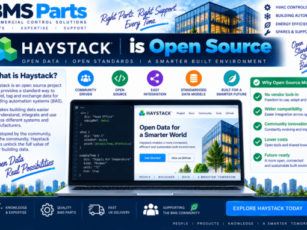Select the Community Driven people icon
Viewport: 307px width, 230px height.
click(85, 78)
